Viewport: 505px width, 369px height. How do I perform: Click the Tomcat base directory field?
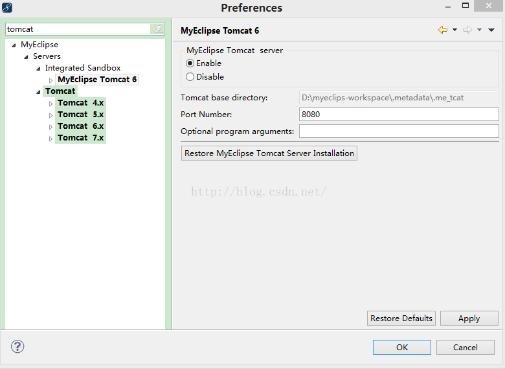tap(399, 98)
